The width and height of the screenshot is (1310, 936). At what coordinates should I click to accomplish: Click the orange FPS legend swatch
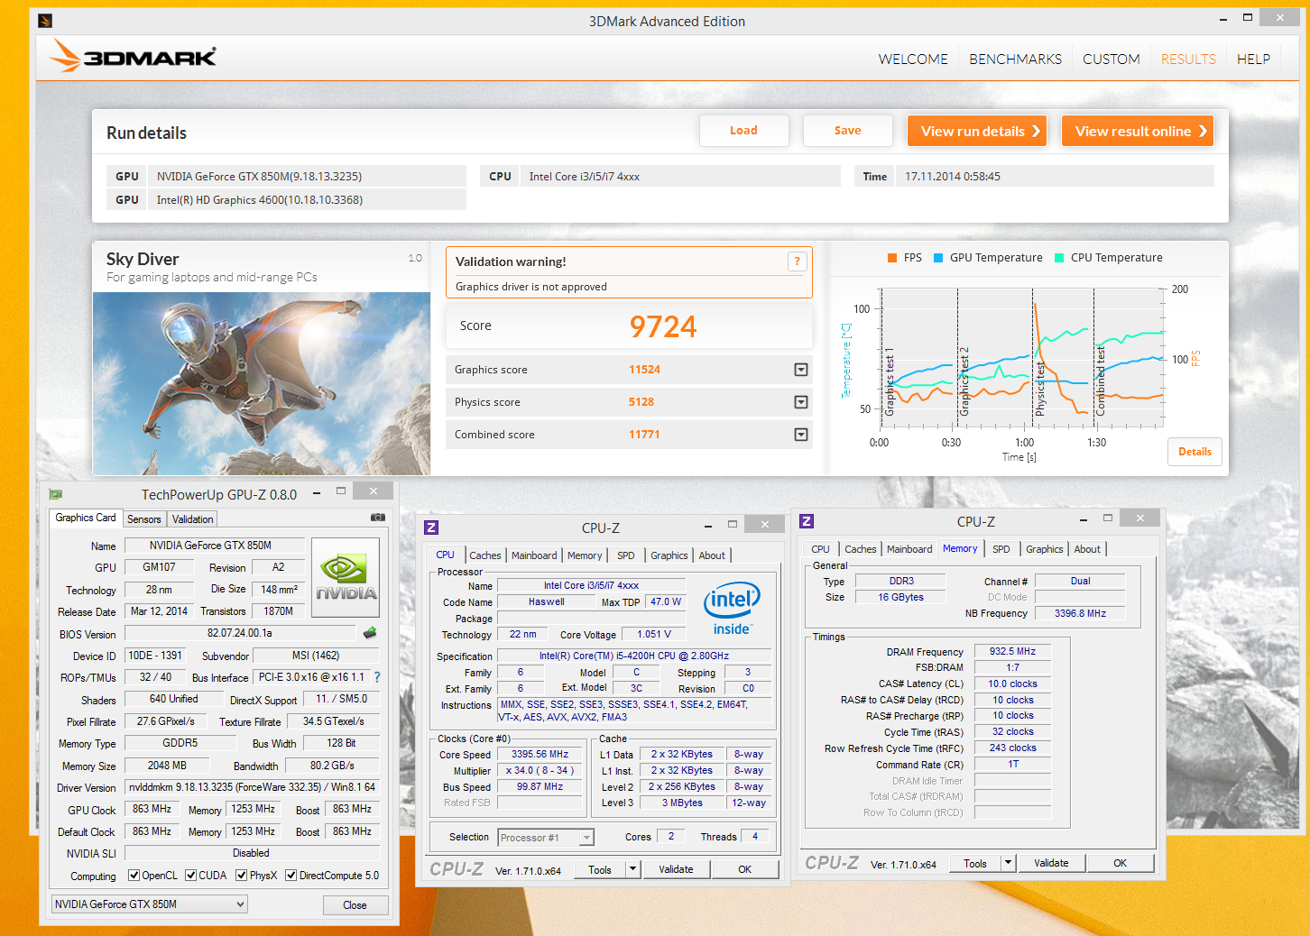click(892, 258)
